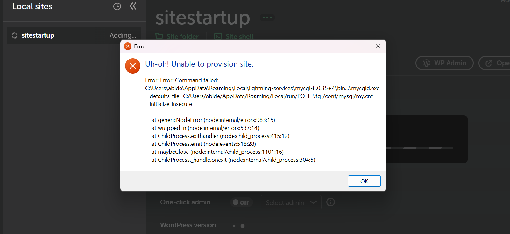Click the 'Unable to provision site' heading
Image resolution: width=510 pixels, height=234 pixels.
coord(199,64)
